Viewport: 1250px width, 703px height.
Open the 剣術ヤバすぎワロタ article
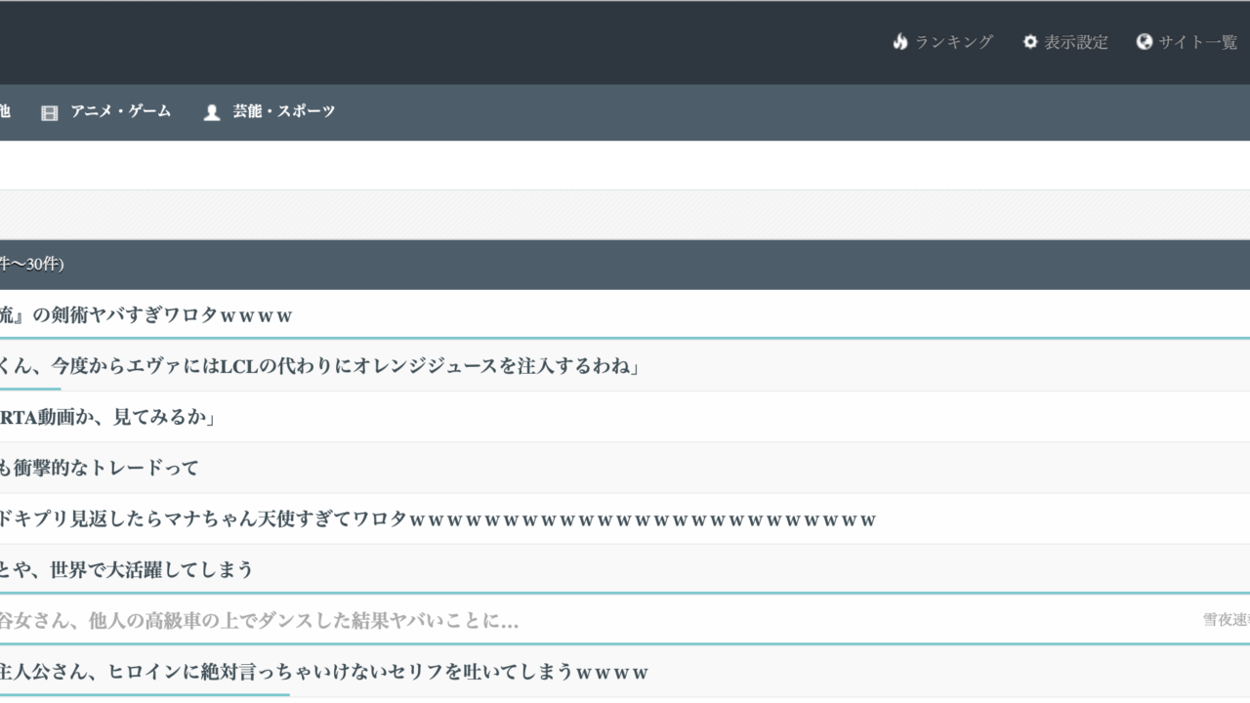point(146,315)
